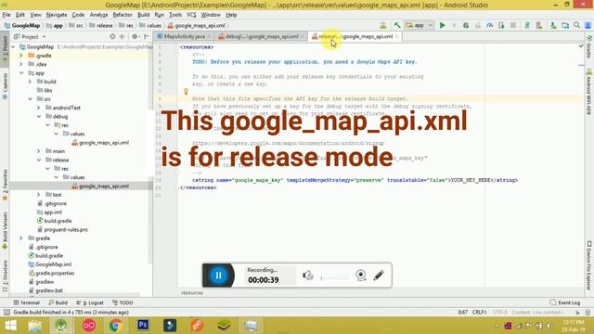Click the Profile app gauge icon

[x=490, y=25]
